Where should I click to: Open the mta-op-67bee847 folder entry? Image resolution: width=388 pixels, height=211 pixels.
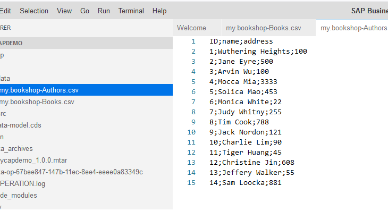pos(86,172)
